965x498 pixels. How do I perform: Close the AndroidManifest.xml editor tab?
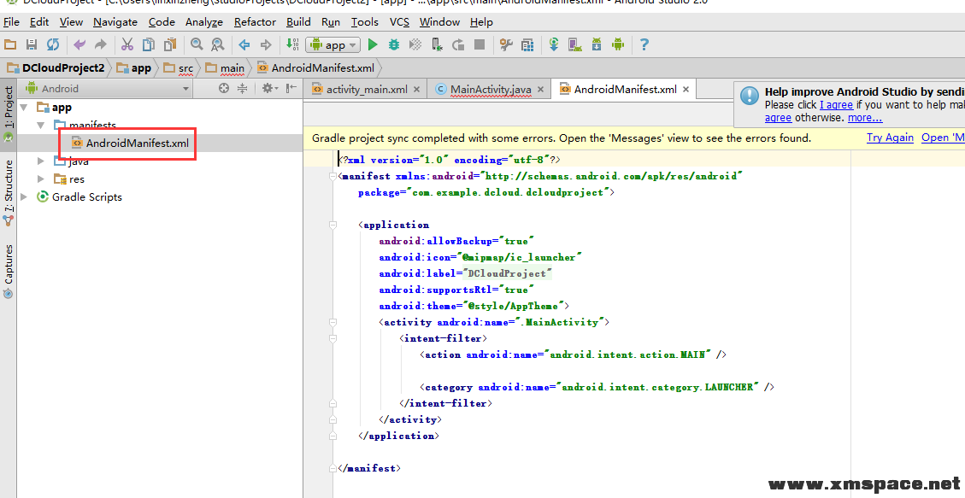(686, 89)
